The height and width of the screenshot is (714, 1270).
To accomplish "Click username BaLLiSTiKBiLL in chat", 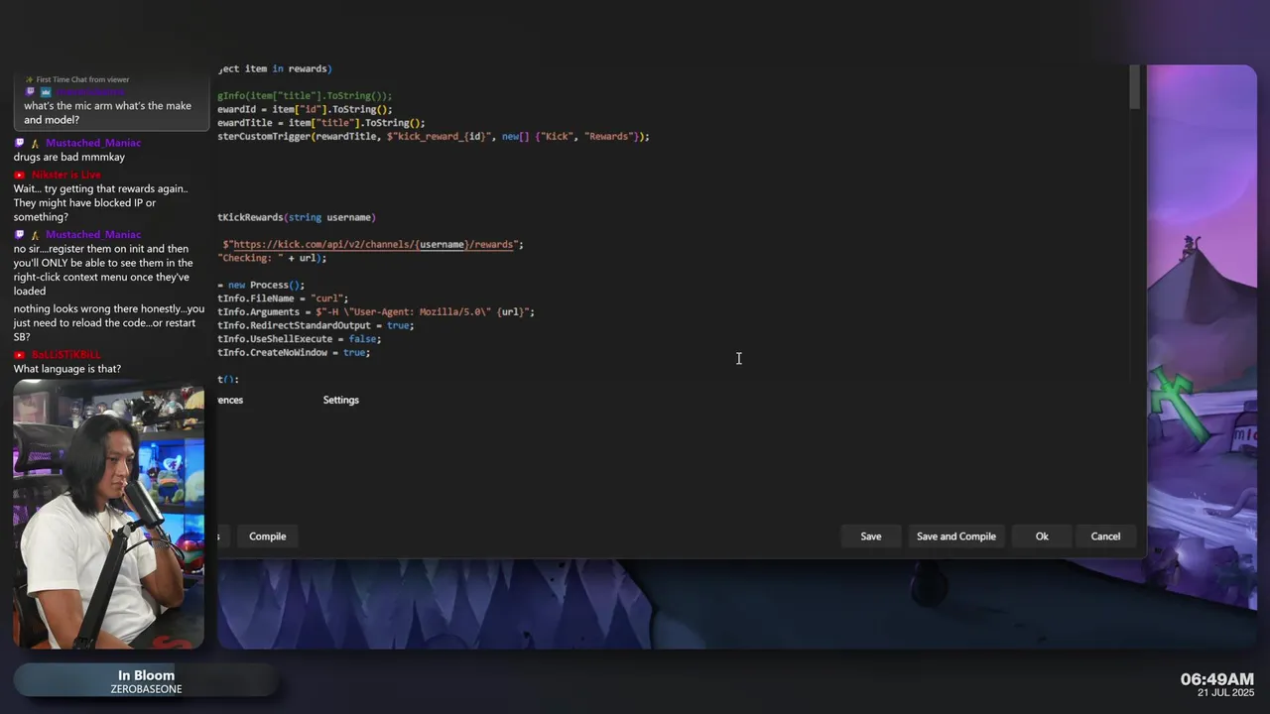I will 65,354.
